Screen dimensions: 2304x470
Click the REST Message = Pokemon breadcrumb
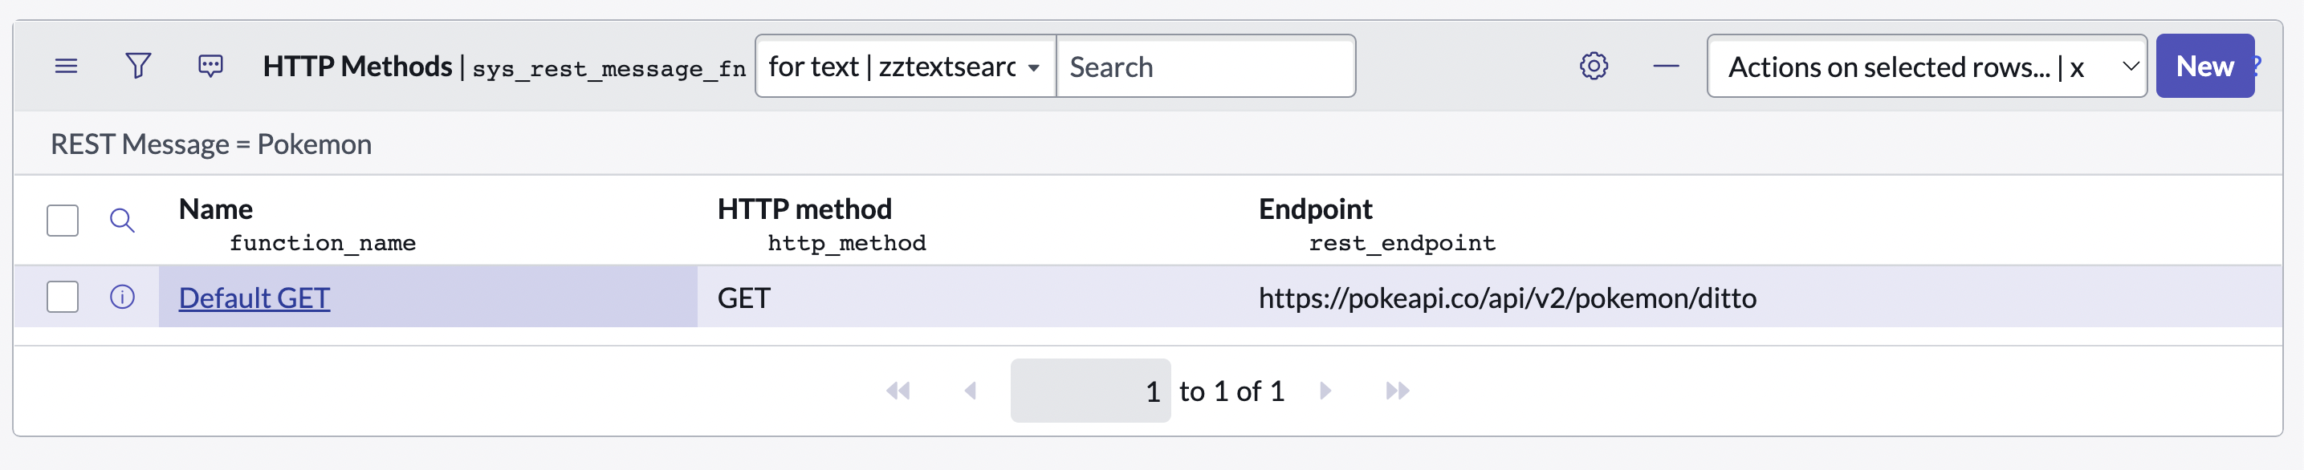211,144
